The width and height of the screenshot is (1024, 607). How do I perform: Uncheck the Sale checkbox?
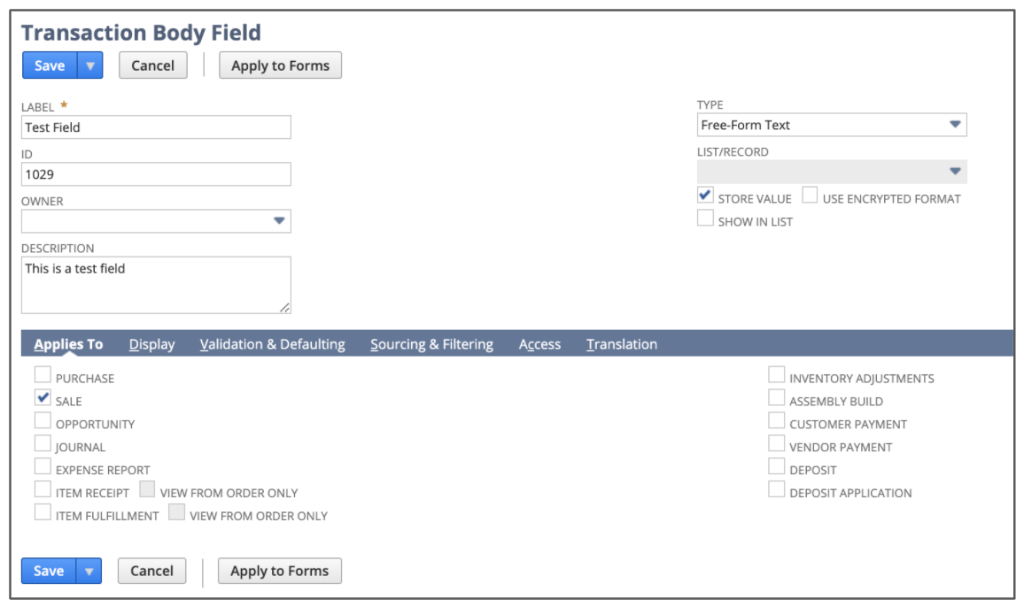pyautogui.click(x=43, y=398)
